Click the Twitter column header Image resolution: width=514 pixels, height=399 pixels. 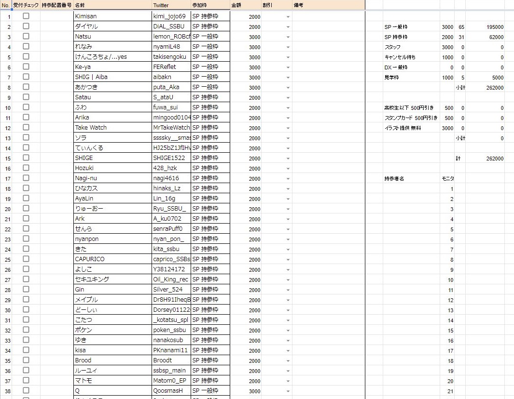(x=171, y=5)
